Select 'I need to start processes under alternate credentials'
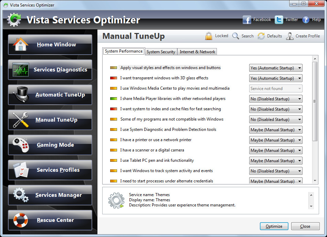 [x=167, y=181]
